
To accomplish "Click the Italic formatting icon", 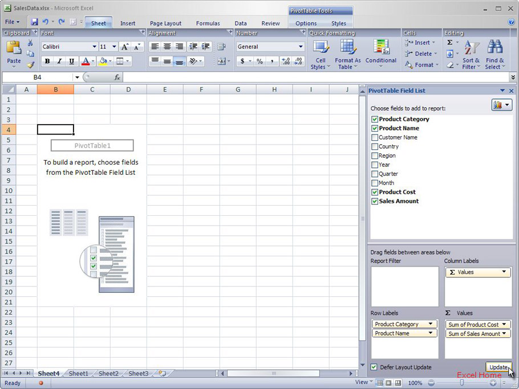I will coord(59,62).
